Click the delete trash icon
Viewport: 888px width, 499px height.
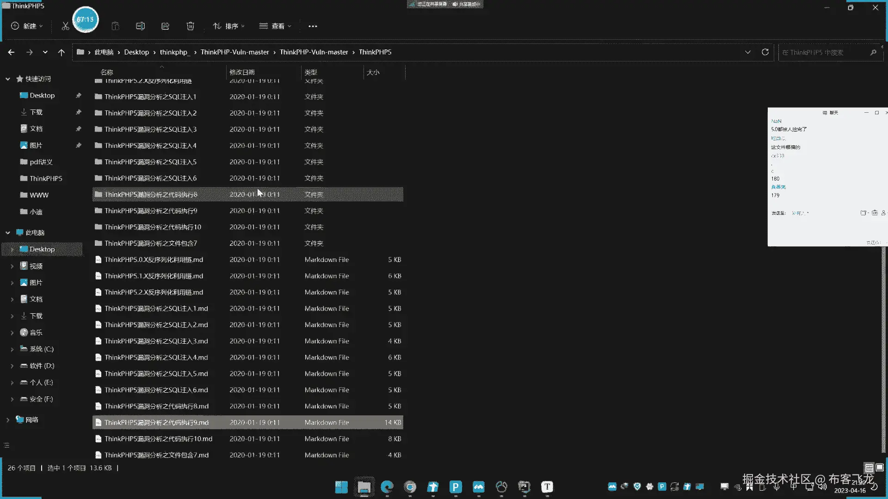(190, 26)
